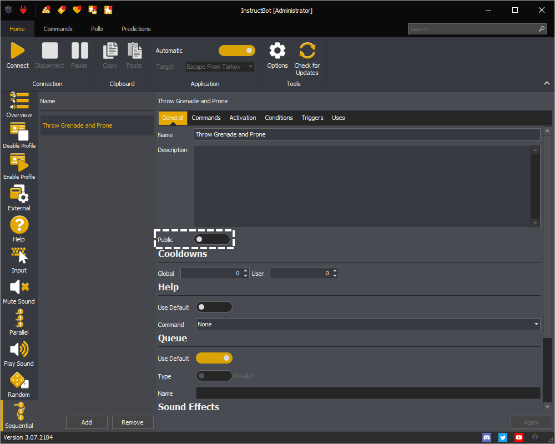Click the Paste clipboard icon

134,51
